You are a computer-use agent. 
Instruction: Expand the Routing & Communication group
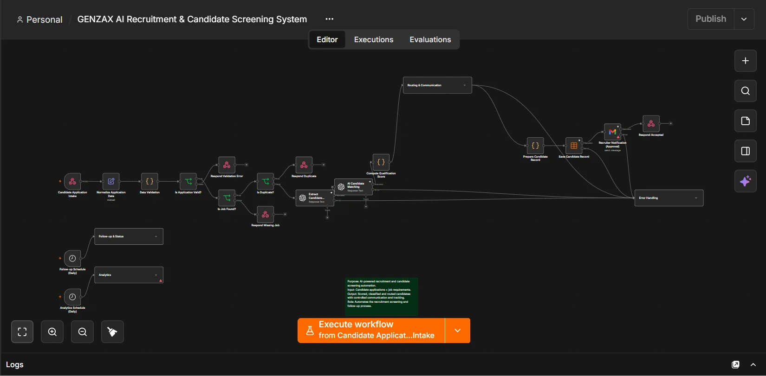click(464, 85)
